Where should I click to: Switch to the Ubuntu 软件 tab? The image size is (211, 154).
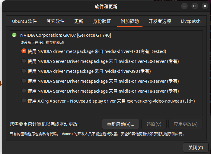(24, 21)
